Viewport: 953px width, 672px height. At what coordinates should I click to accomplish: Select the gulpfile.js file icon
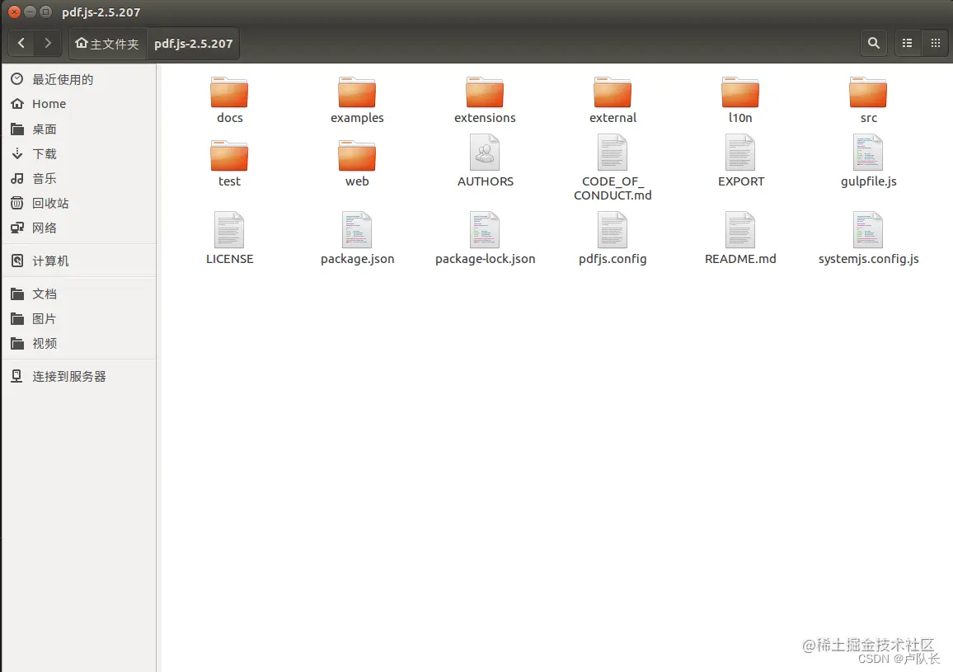[x=868, y=153]
